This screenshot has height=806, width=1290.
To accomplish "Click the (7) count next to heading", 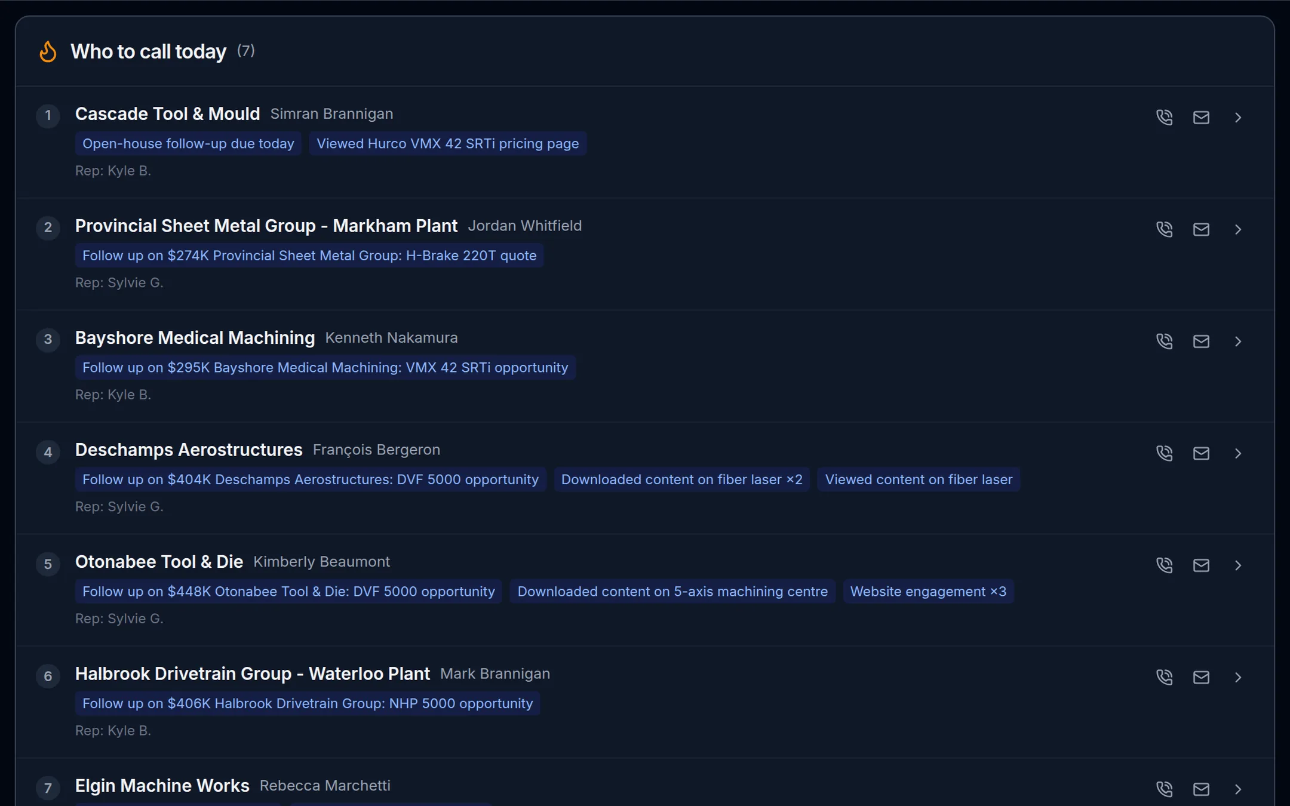I will pyautogui.click(x=245, y=51).
